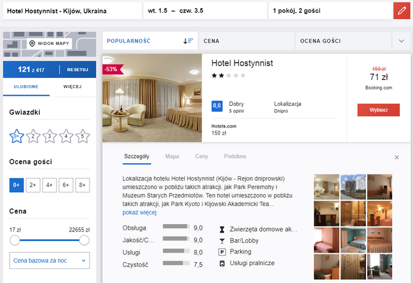Click the Resetuj filters button
The height and width of the screenshot is (283, 413).
pyautogui.click(x=78, y=70)
